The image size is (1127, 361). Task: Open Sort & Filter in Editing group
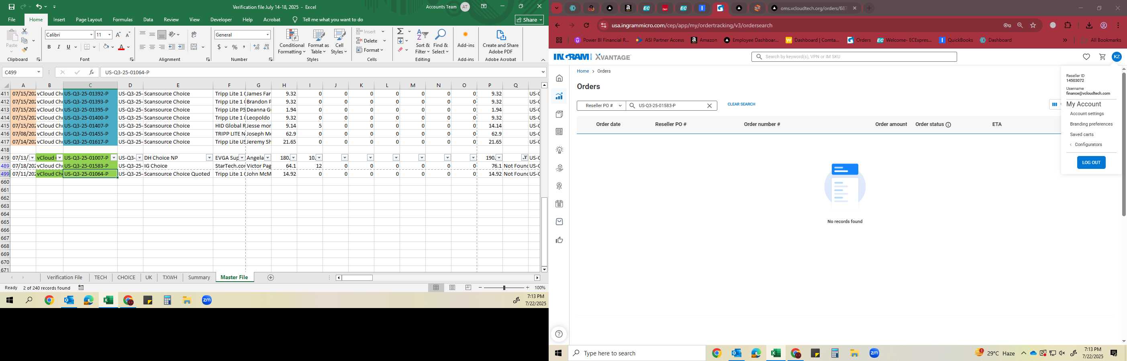423,42
